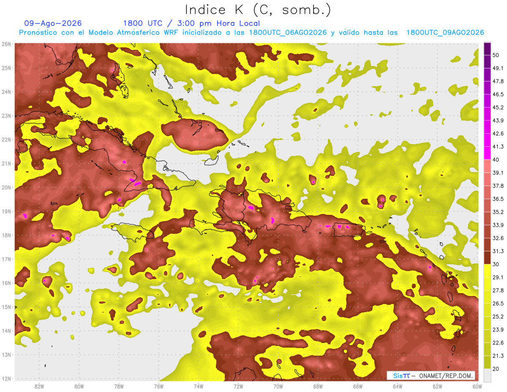Click the 25N latitude label

click(x=6, y=68)
